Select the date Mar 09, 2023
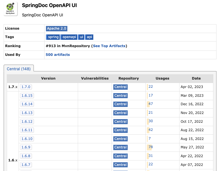This screenshot has width=219, height=171. (x=192, y=96)
